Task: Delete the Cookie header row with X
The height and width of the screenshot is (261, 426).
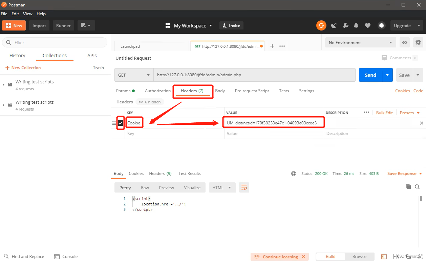Action: point(422,123)
